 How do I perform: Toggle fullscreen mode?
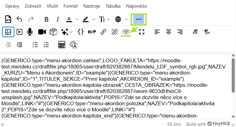pyautogui.click(x=141, y=32)
